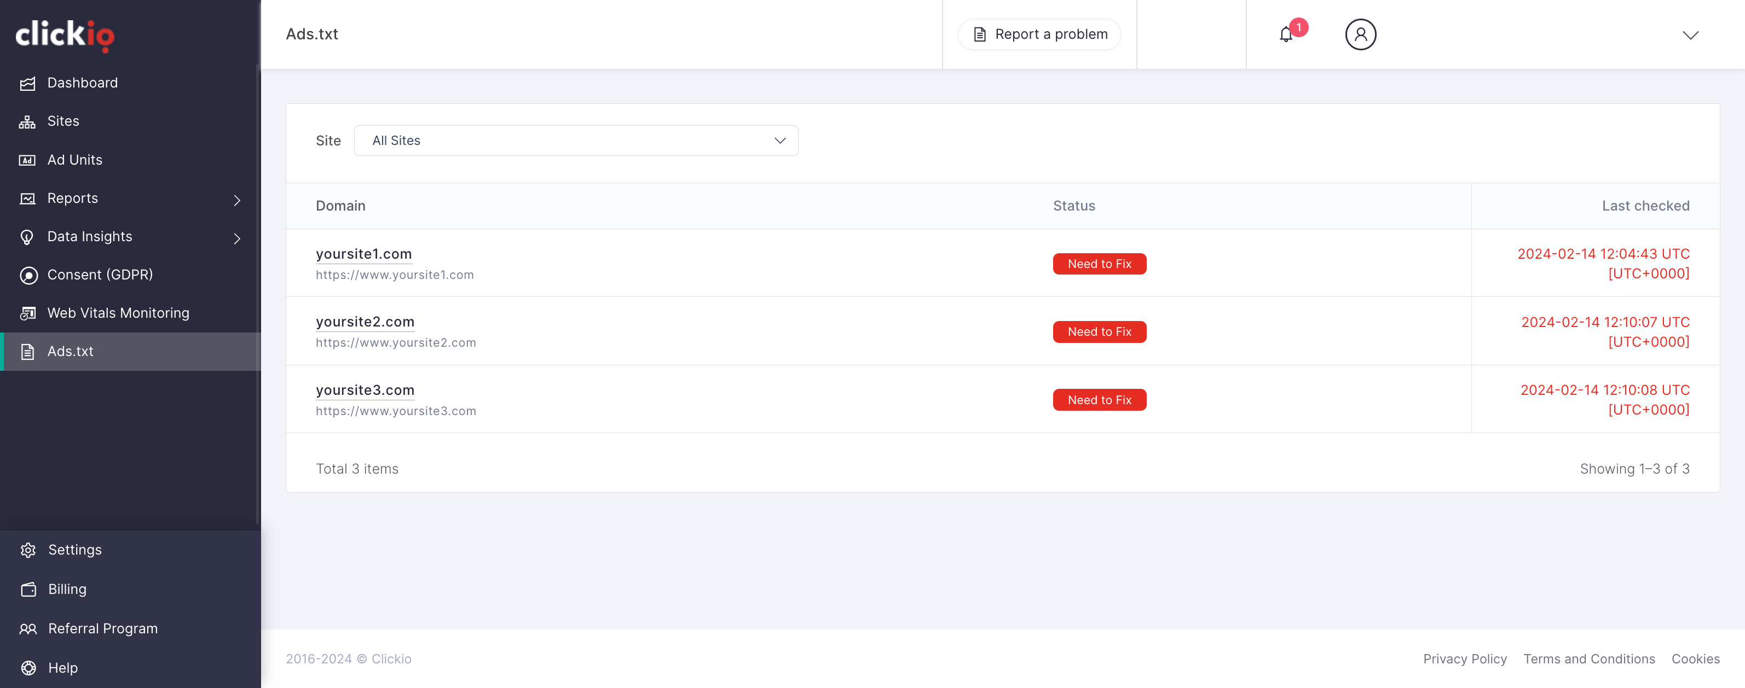
Task: Click the Sites hierarchy icon
Action: coord(28,122)
